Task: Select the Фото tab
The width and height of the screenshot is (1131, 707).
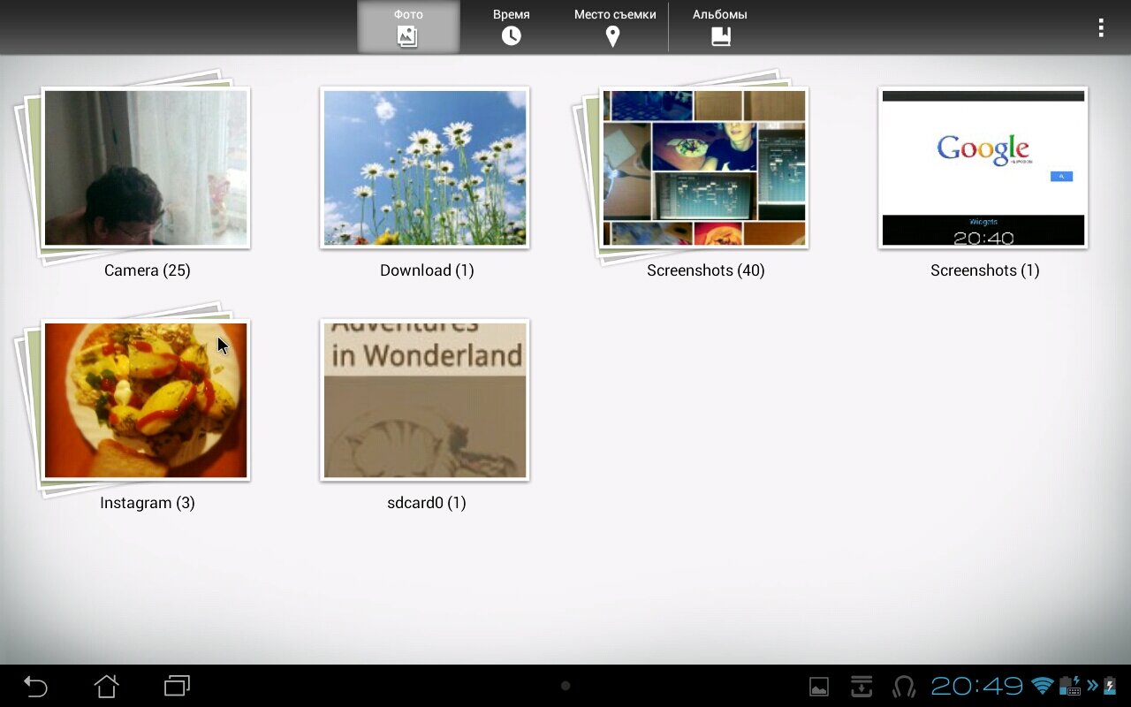Action: (408, 27)
